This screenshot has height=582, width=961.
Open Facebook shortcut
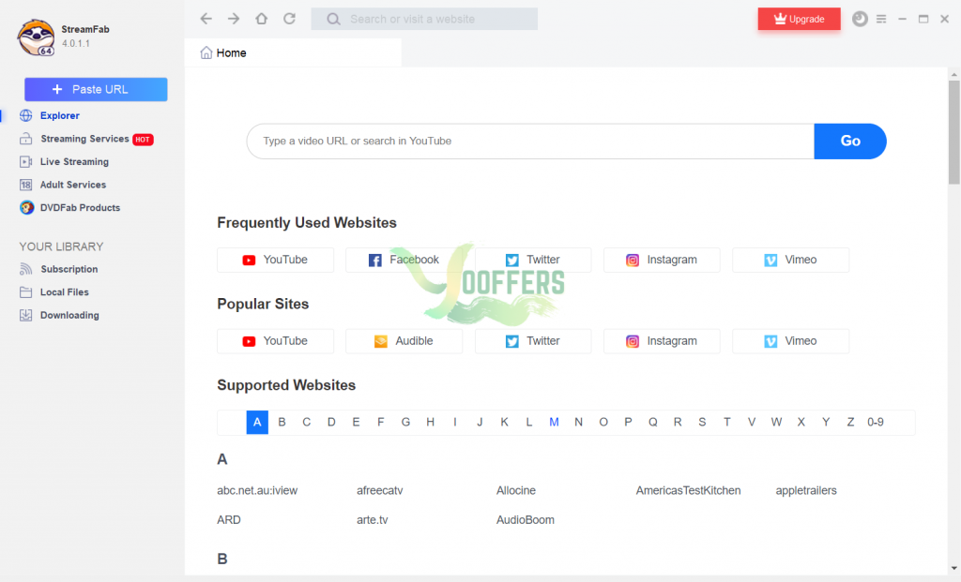tap(404, 261)
